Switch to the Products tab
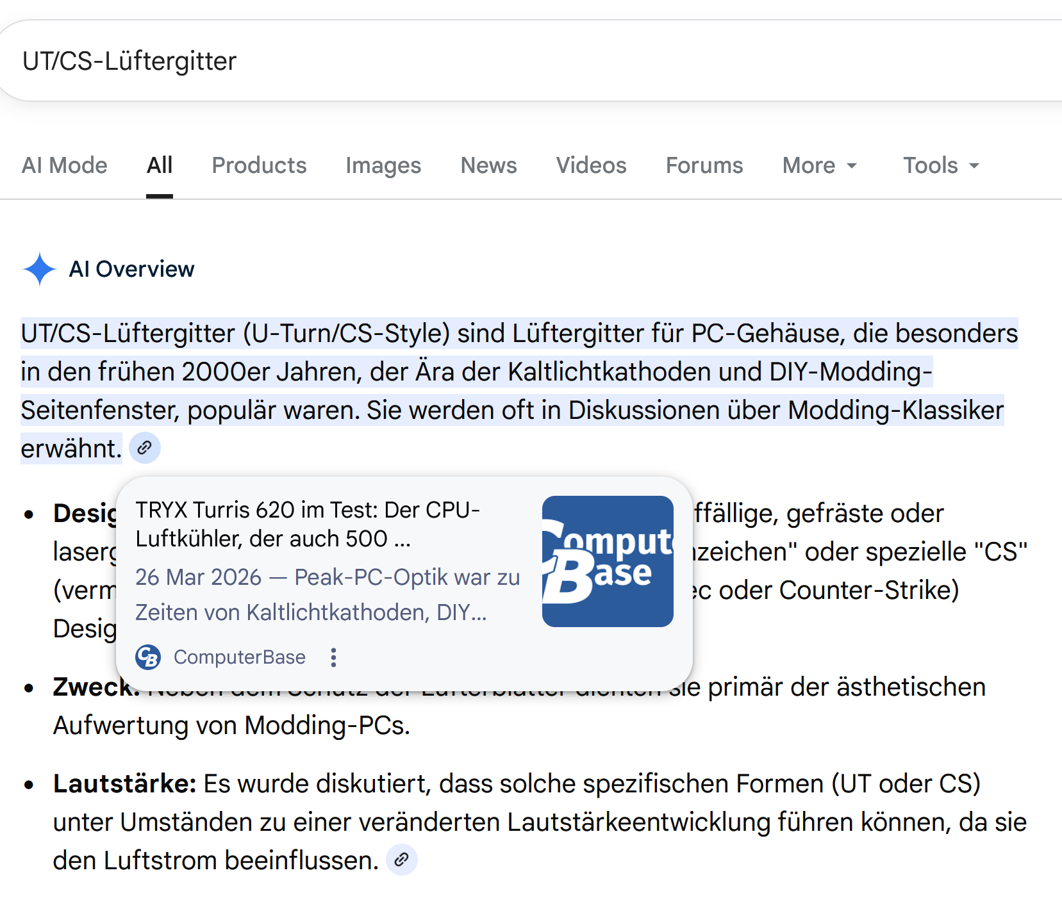The width and height of the screenshot is (1062, 900). click(260, 165)
